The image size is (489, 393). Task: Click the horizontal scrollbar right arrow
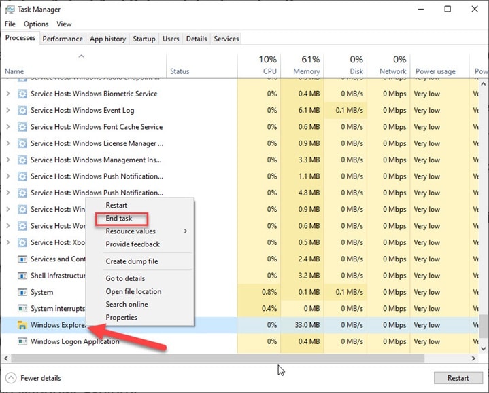(473, 358)
